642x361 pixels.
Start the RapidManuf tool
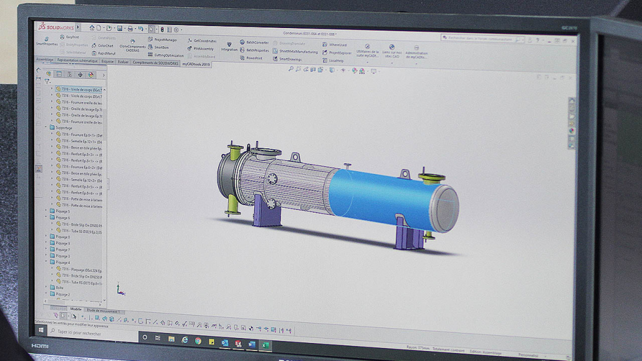(103, 53)
